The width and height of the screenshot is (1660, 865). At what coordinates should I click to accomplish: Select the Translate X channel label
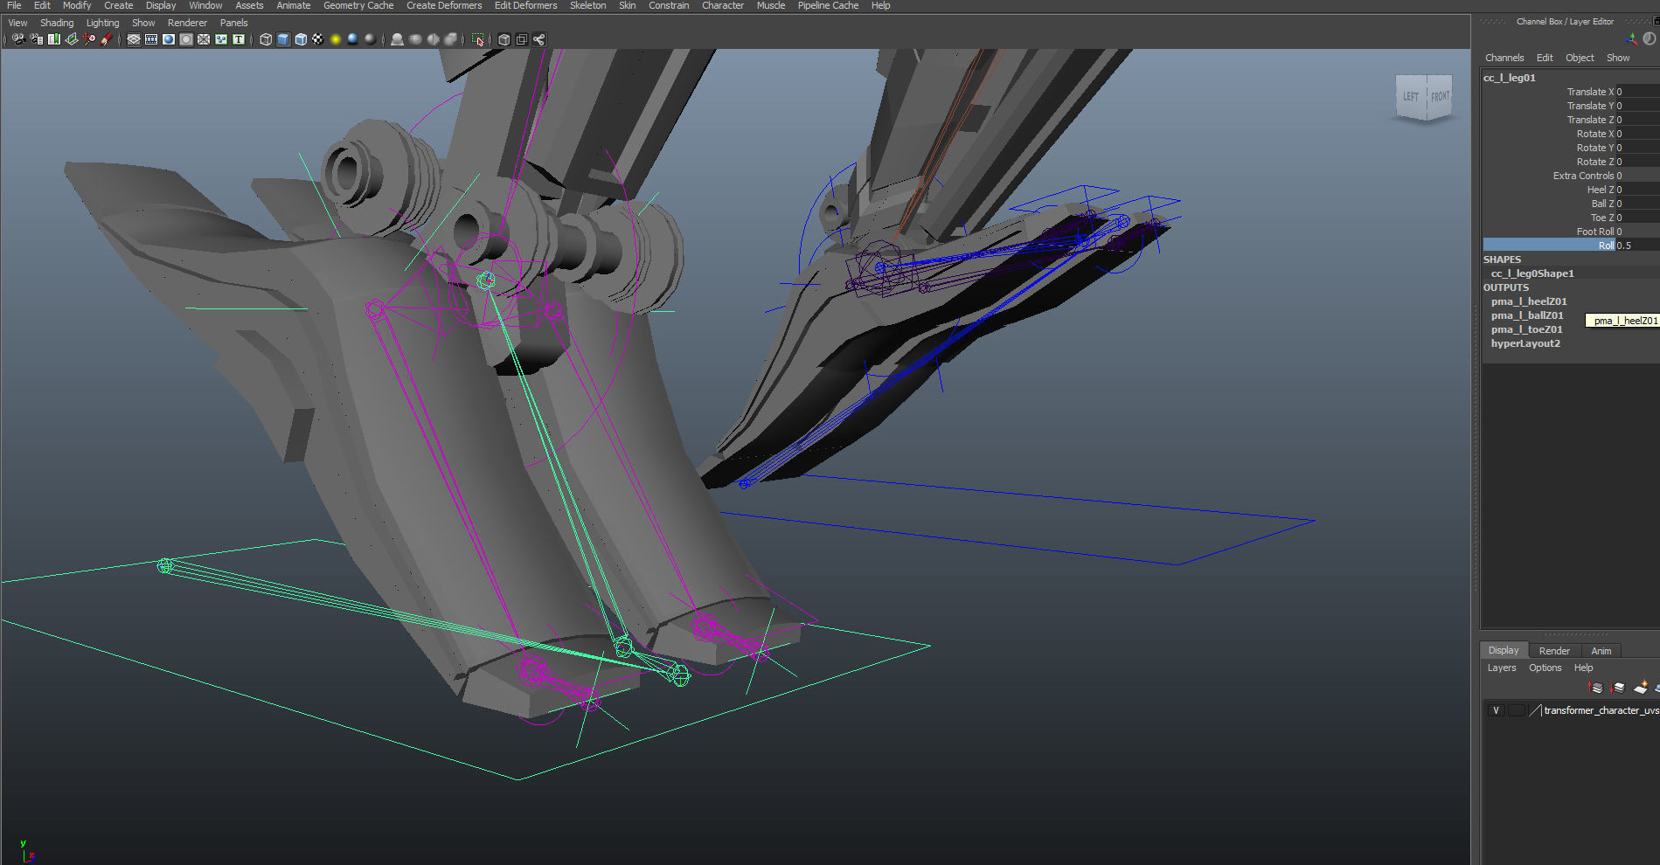coord(1590,92)
